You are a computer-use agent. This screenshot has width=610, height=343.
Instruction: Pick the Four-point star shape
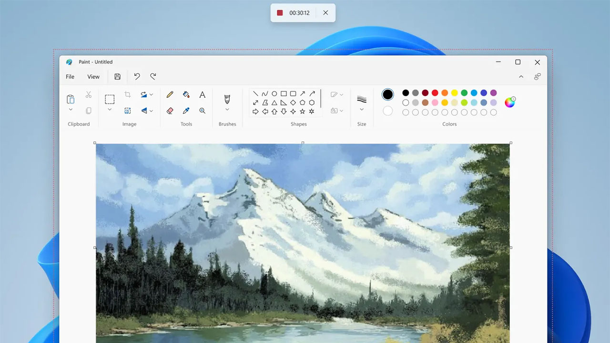click(x=293, y=111)
